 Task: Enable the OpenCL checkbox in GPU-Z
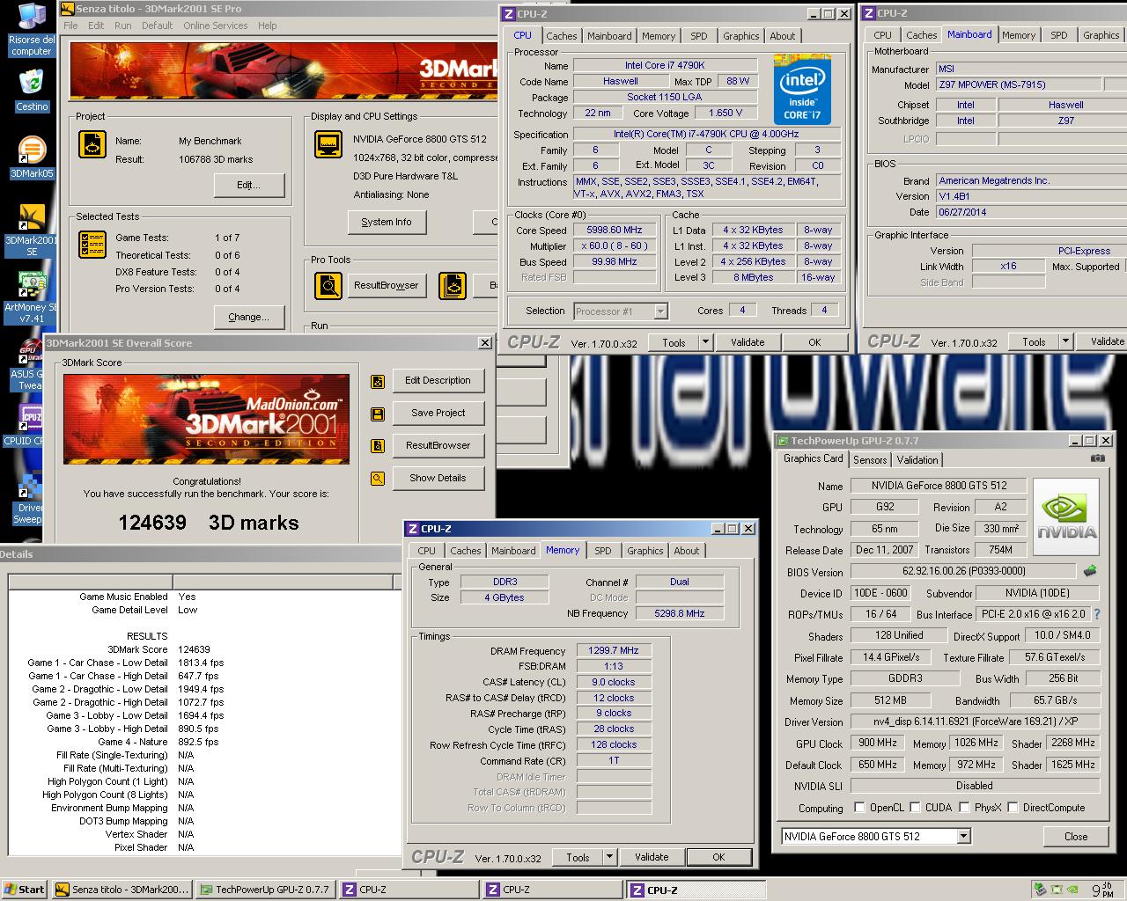pos(859,808)
